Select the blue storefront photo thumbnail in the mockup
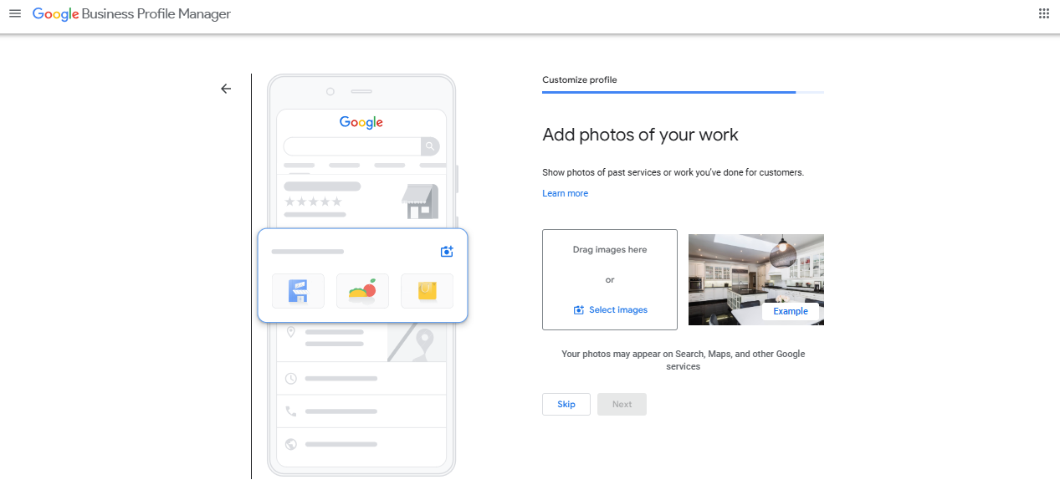1060x485 pixels. tap(298, 290)
